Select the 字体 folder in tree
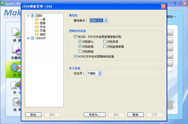 pos(37,27)
